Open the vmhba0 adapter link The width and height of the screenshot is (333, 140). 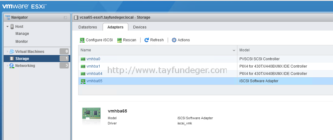93,59
